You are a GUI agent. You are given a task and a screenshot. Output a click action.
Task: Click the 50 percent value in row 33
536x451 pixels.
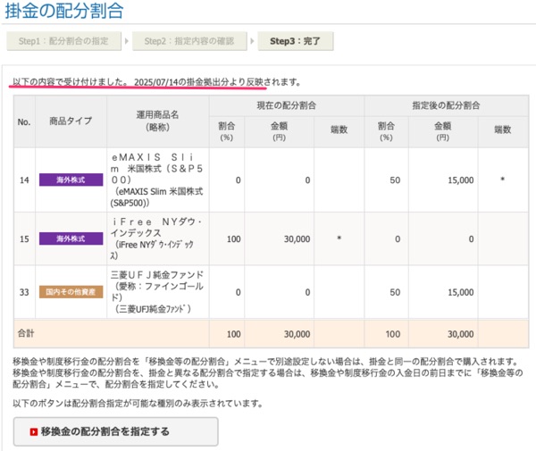point(395,292)
